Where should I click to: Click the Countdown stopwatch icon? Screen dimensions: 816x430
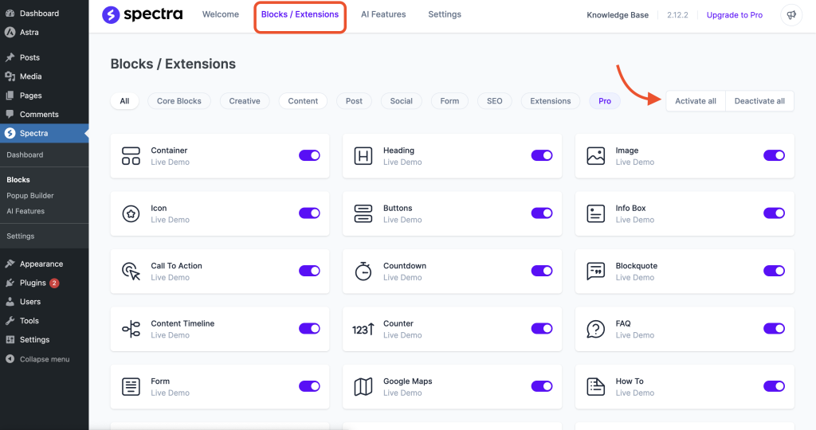pos(363,272)
